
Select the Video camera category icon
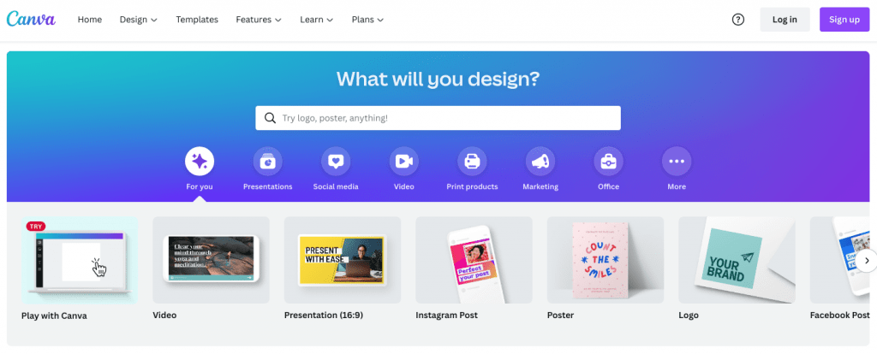pos(404,162)
